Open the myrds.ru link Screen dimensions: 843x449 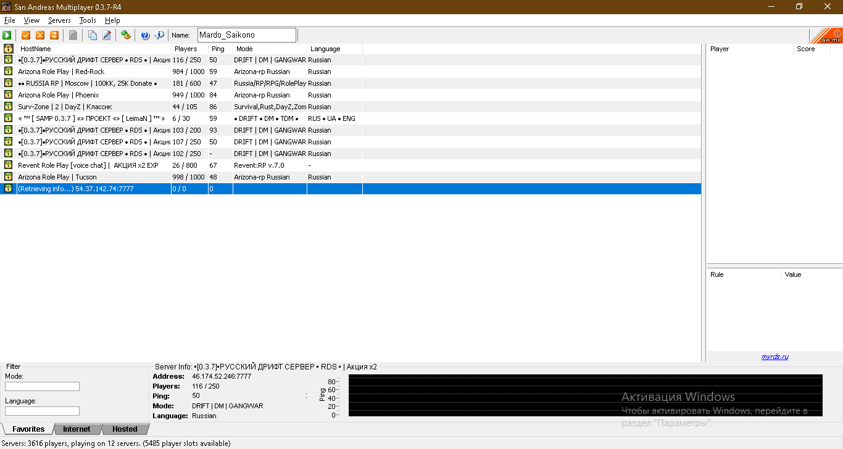tap(774, 356)
